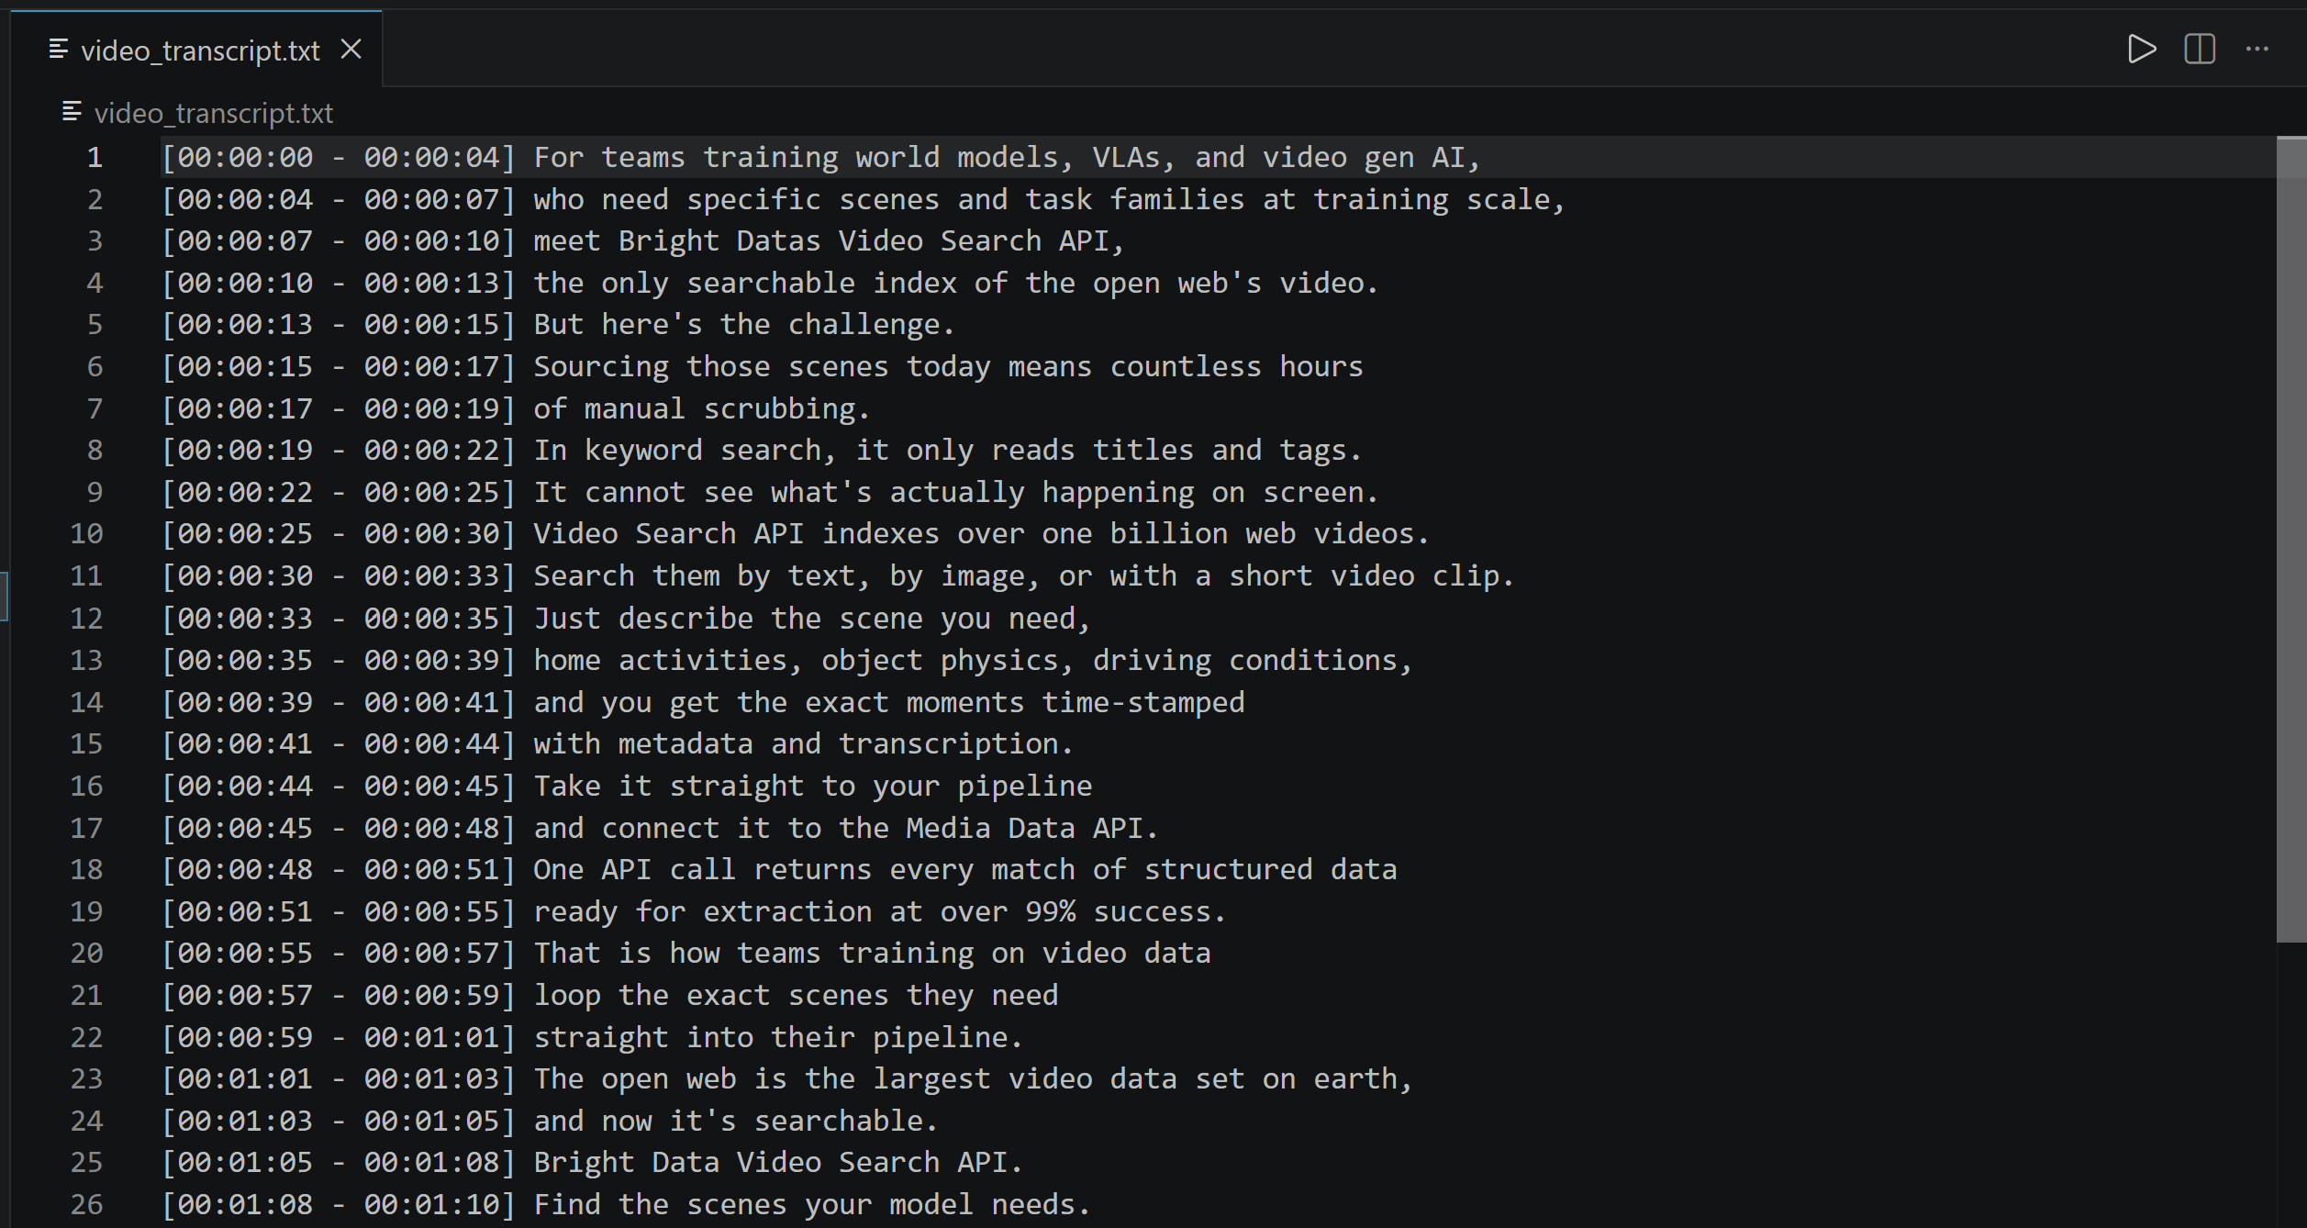Click line number 10 in the gutter
2307x1228 pixels.
point(86,534)
